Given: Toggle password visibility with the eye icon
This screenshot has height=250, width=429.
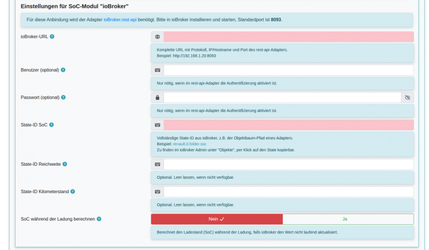Looking at the screenshot, I should click(x=408, y=98).
